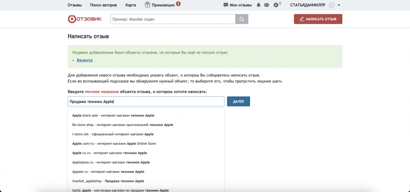Pick the Imarket_appleshop suggestion
The width and height of the screenshot is (410, 192).
[146, 181]
